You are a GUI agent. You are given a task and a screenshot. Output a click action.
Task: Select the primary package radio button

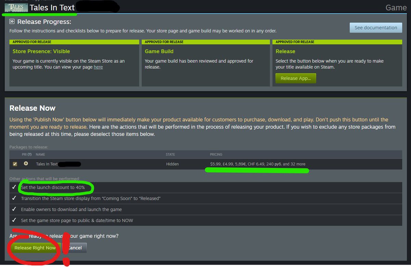26,164
